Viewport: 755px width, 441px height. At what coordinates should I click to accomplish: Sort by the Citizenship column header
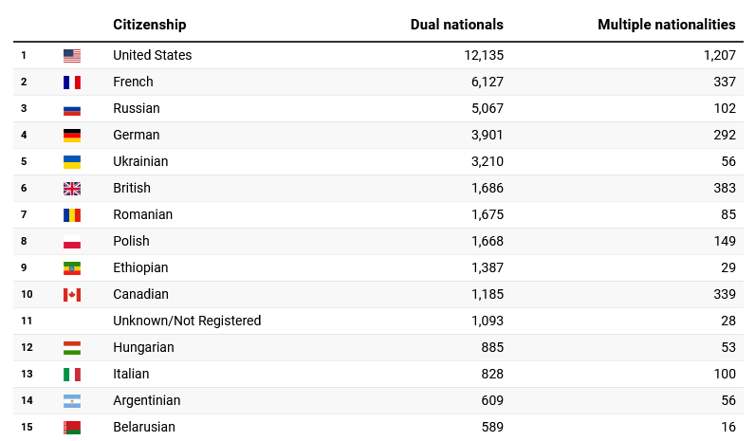coord(150,25)
